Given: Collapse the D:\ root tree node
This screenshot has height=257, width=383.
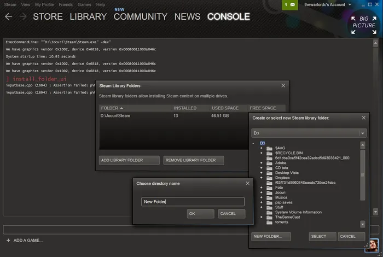Looking at the screenshot, I should point(253,143).
